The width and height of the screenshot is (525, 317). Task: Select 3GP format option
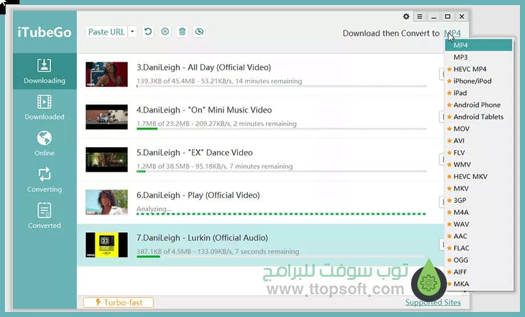tap(479, 200)
